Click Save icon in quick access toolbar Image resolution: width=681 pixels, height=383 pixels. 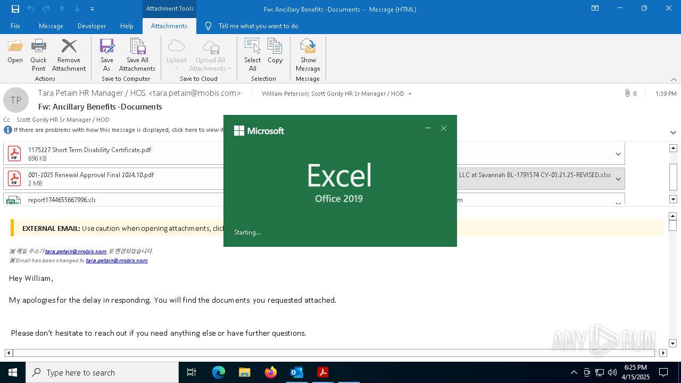coord(15,9)
